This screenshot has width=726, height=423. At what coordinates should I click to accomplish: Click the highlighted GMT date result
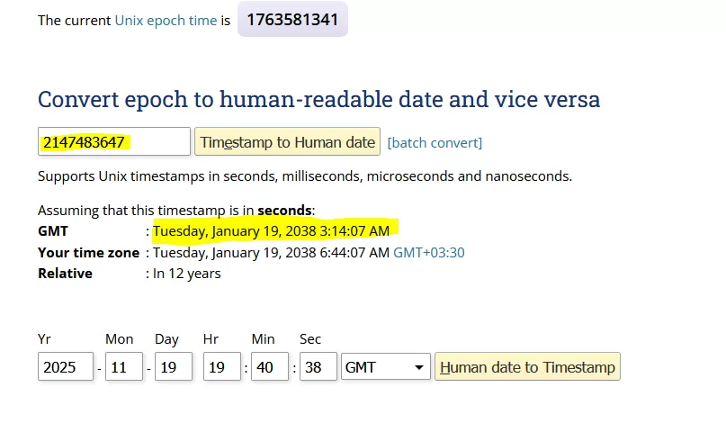coord(271,231)
